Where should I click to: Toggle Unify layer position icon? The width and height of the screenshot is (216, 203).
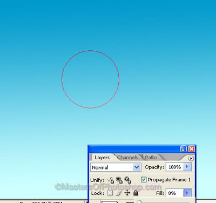(x=111, y=180)
